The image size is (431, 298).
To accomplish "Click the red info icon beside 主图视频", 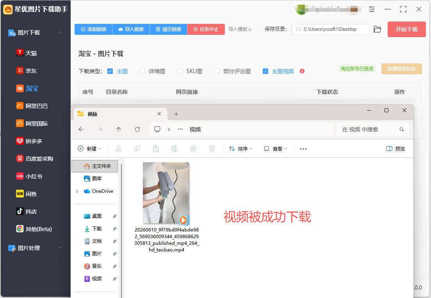I will pos(302,71).
